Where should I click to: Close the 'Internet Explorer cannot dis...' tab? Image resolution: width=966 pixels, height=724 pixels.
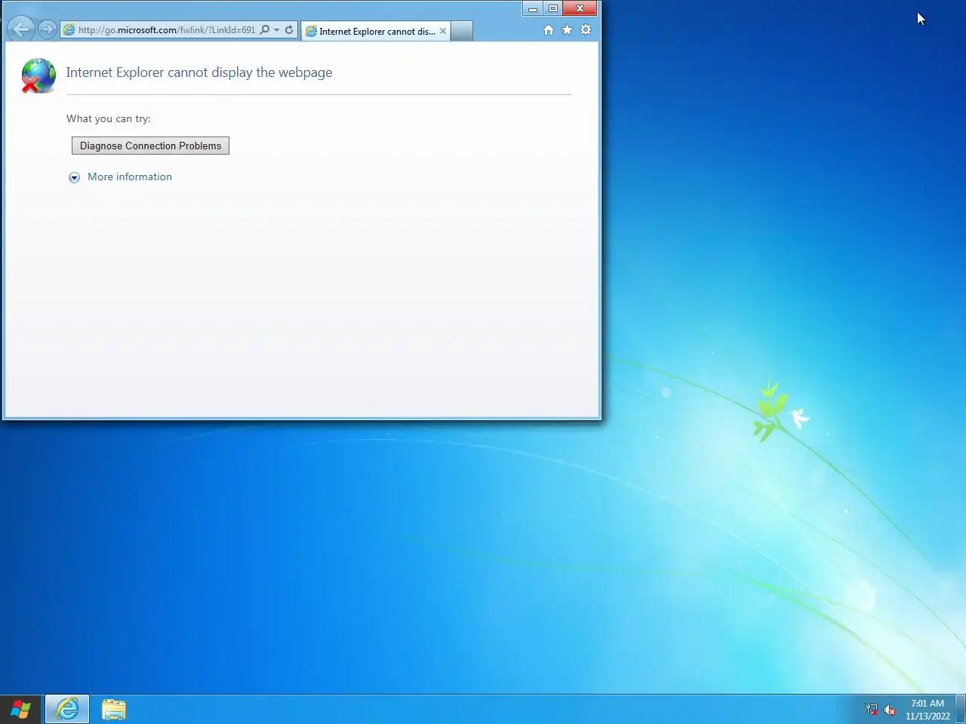click(x=443, y=31)
